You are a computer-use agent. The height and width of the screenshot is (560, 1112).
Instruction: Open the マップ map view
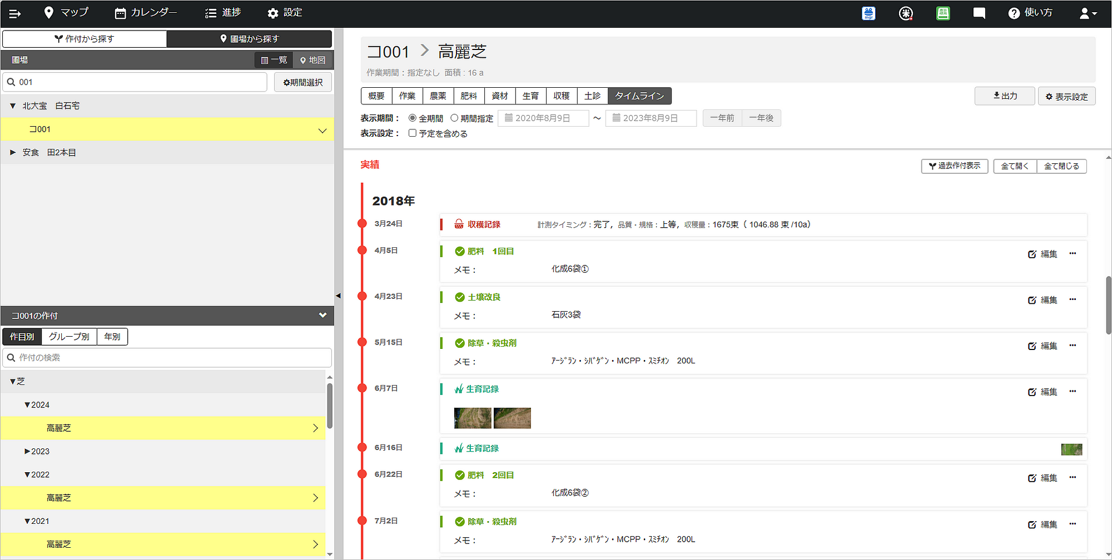[66, 13]
